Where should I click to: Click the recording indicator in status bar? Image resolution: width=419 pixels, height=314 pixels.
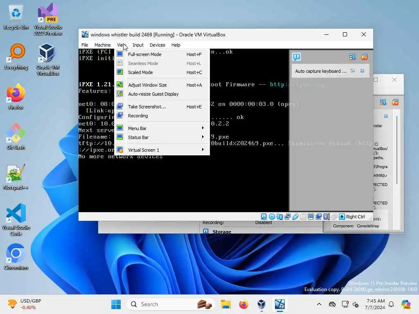(318, 217)
